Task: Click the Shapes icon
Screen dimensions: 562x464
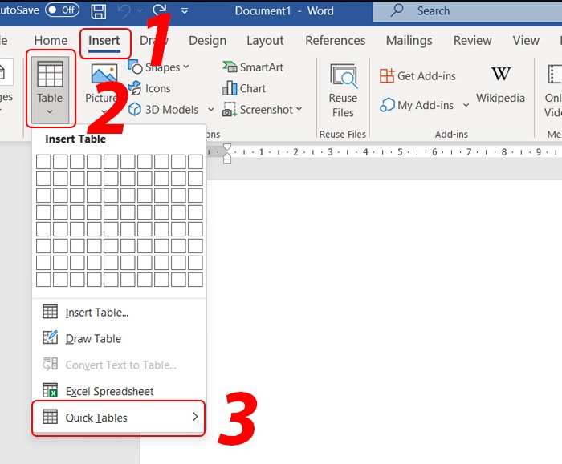Action: (135, 67)
